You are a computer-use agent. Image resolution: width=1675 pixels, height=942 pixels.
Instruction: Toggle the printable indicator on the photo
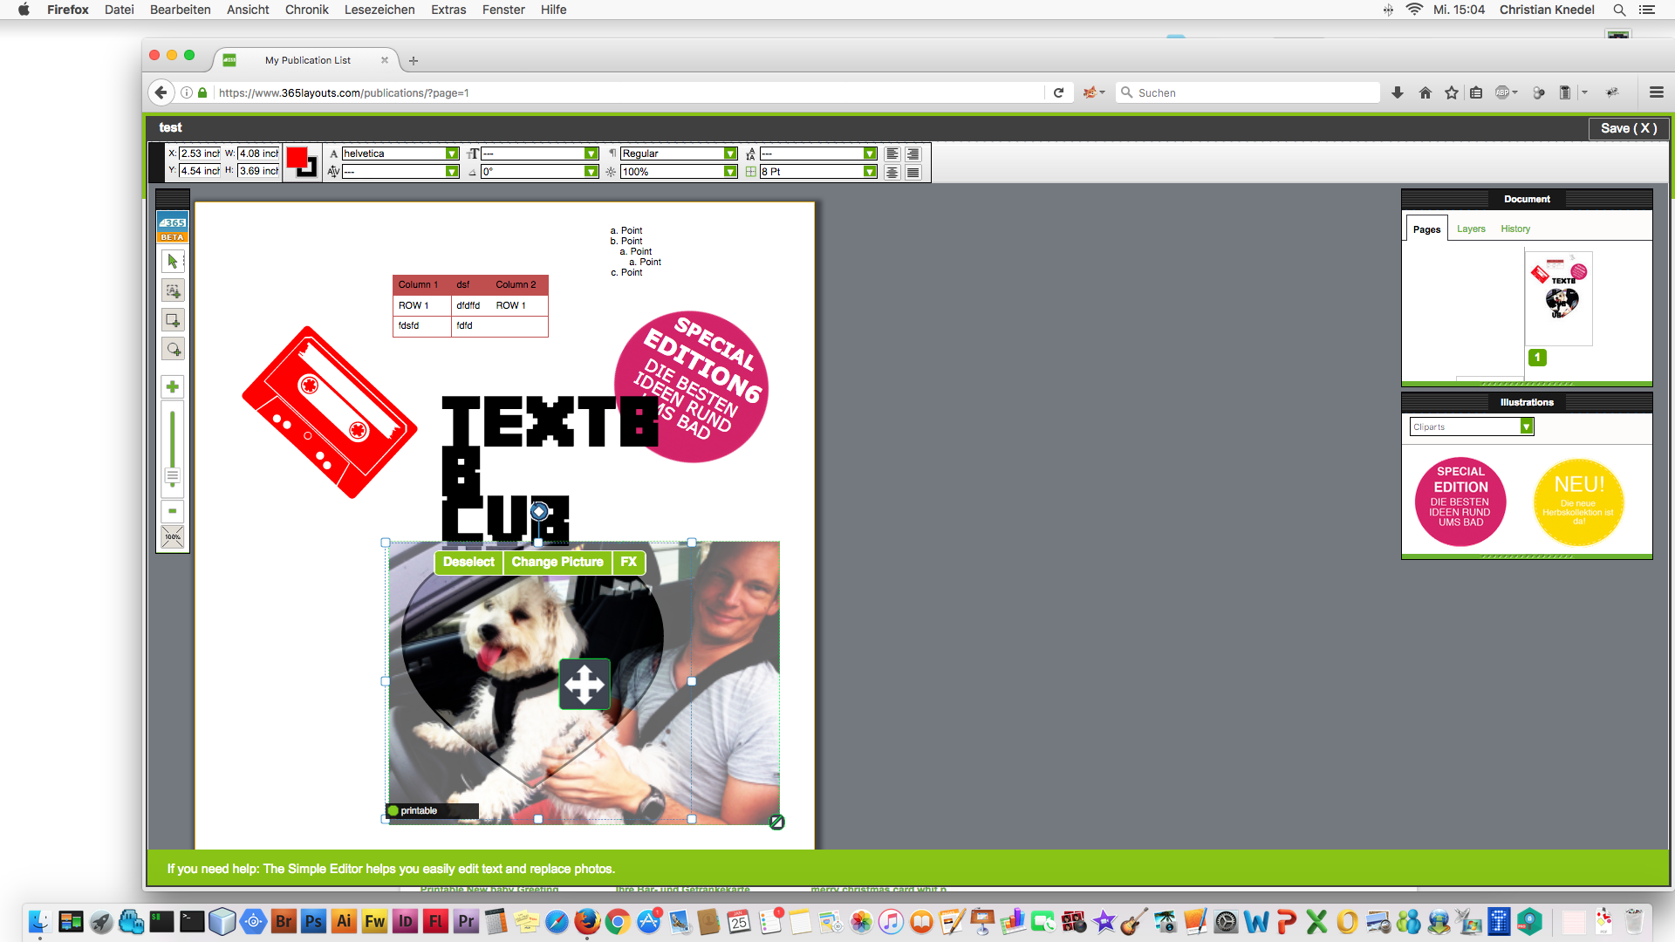(394, 810)
